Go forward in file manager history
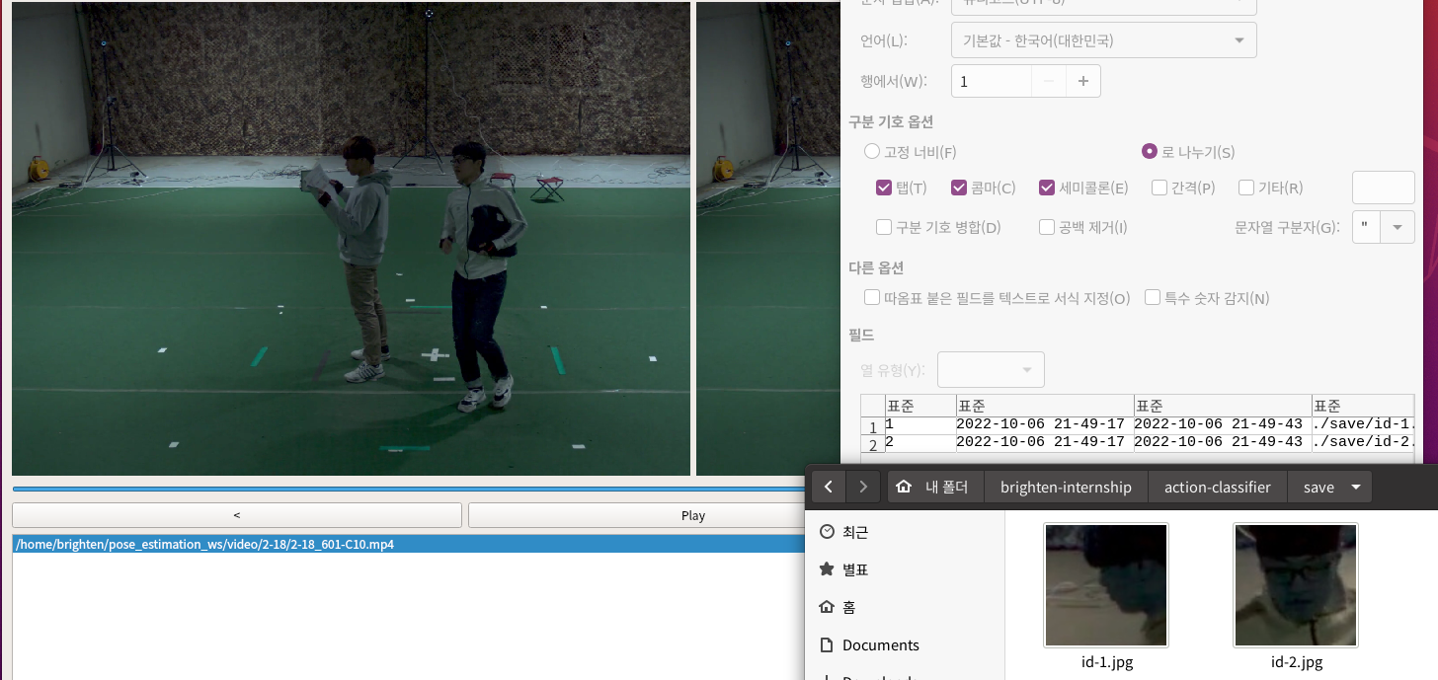This screenshot has width=1438, height=680. pyautogui.click(x=863, y=487)
